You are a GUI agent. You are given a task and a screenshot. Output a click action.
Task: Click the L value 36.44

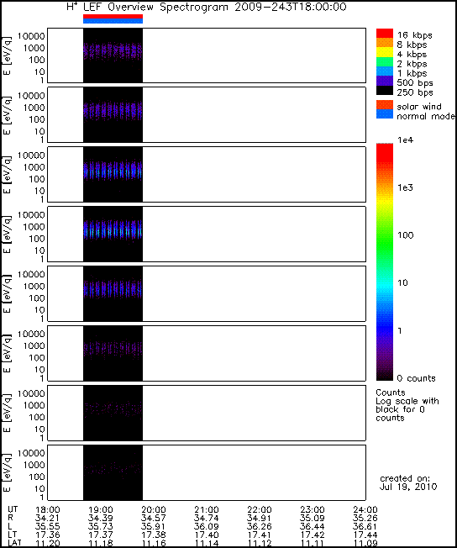click(x=313, y=526)
